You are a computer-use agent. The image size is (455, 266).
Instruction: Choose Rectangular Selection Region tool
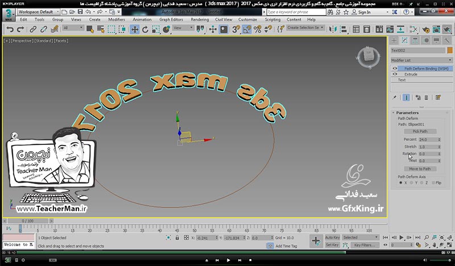(111, 30)
